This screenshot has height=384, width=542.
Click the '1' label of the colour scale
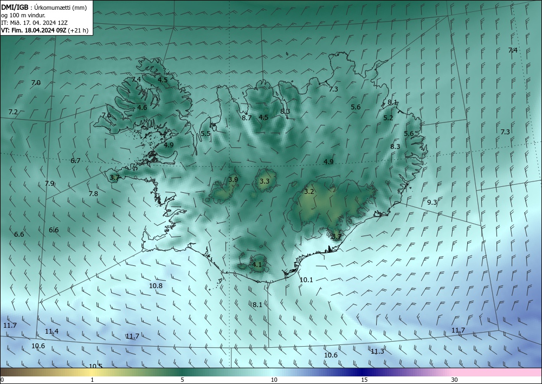coord(92,380)
